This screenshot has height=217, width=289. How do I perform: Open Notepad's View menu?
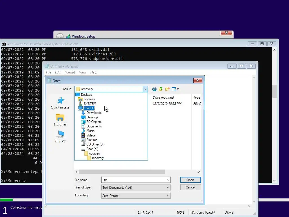[83, 72]
